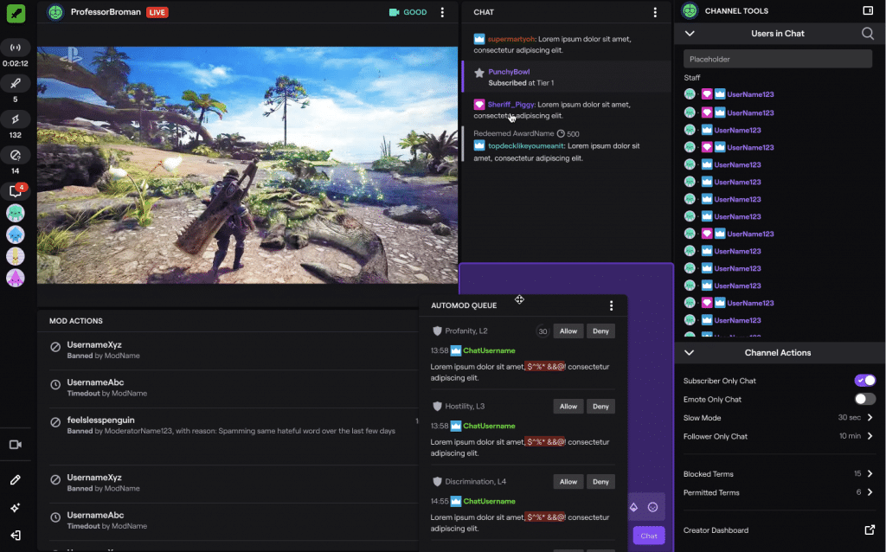Viewport: 886px width, 552px height.
Task: Open the Automod Queue three-dot menu
Action: [x=612, y=305]
